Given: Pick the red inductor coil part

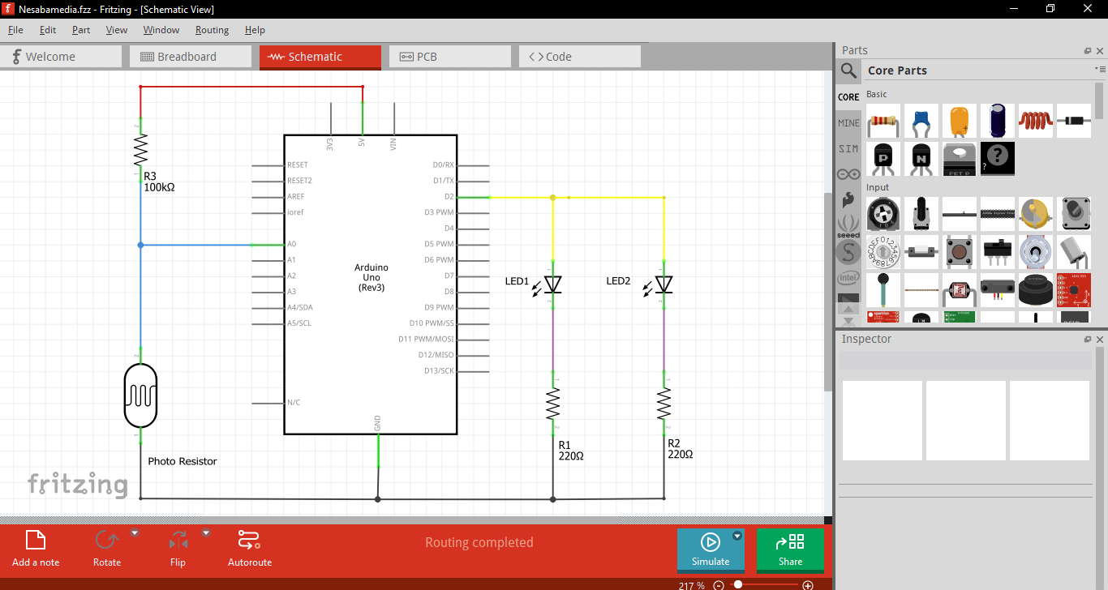Looking at the screenshot, I should [x=1035, y=121].
